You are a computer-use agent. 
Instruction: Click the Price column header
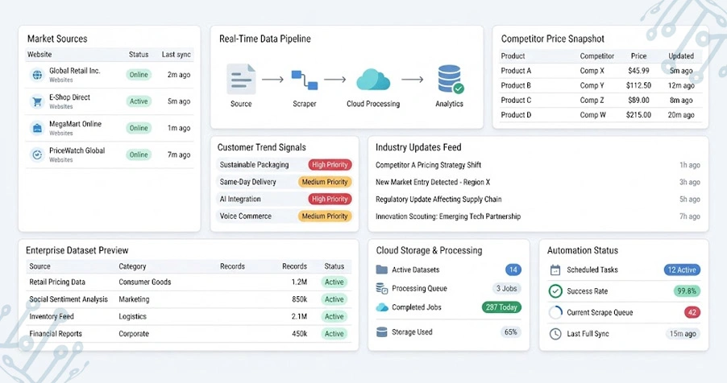pyautogui.click(x=638, y=56)
